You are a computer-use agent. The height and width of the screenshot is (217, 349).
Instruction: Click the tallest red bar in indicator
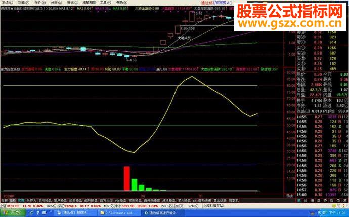[127, 178]
